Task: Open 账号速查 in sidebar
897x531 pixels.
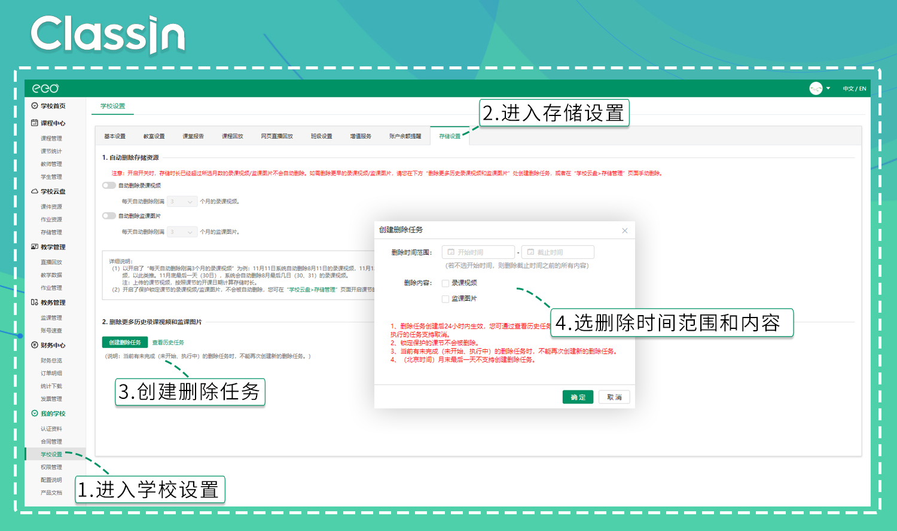Action: (51, 331)
